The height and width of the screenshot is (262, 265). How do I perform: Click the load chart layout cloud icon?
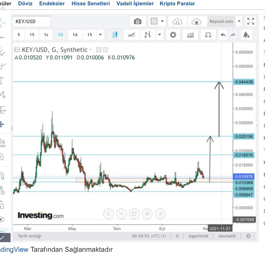(x=177, y=22)
